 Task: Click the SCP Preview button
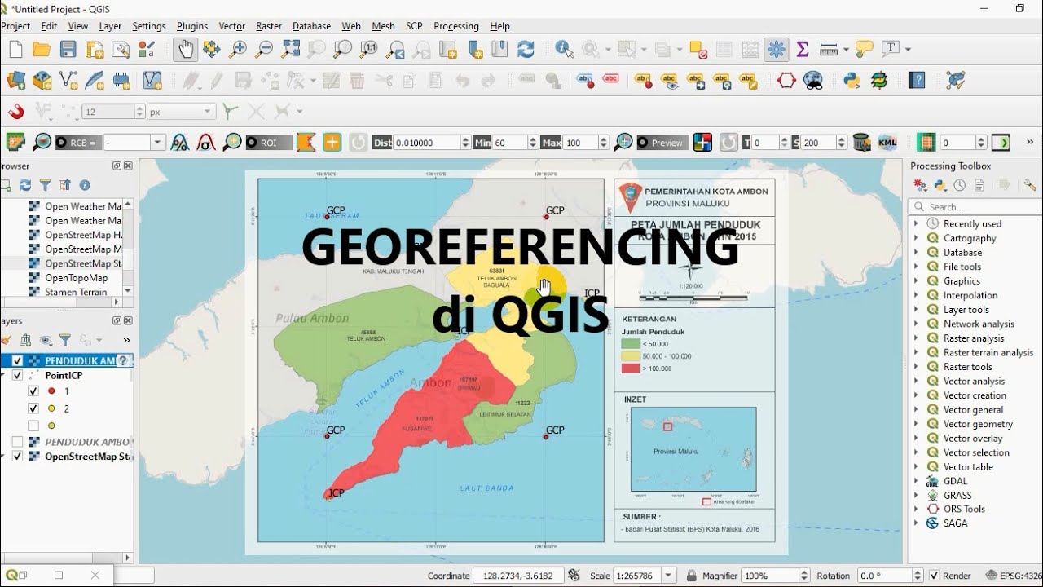click(x=662, y=143)
